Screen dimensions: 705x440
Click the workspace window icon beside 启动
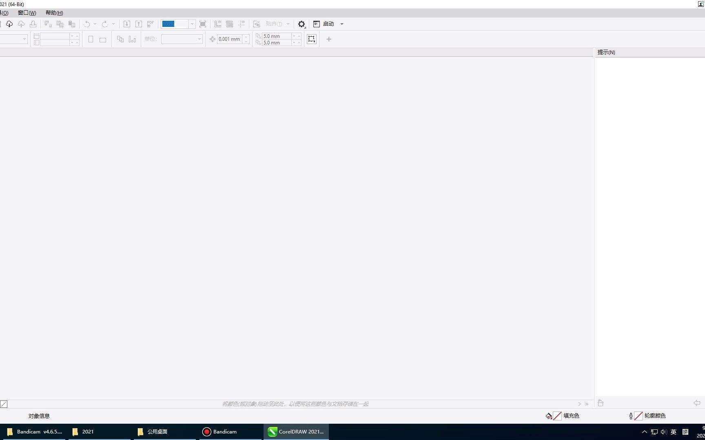pos(316,24)
